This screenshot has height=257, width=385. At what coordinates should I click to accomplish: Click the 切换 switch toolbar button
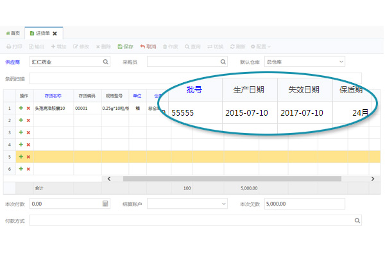(216, 46)
